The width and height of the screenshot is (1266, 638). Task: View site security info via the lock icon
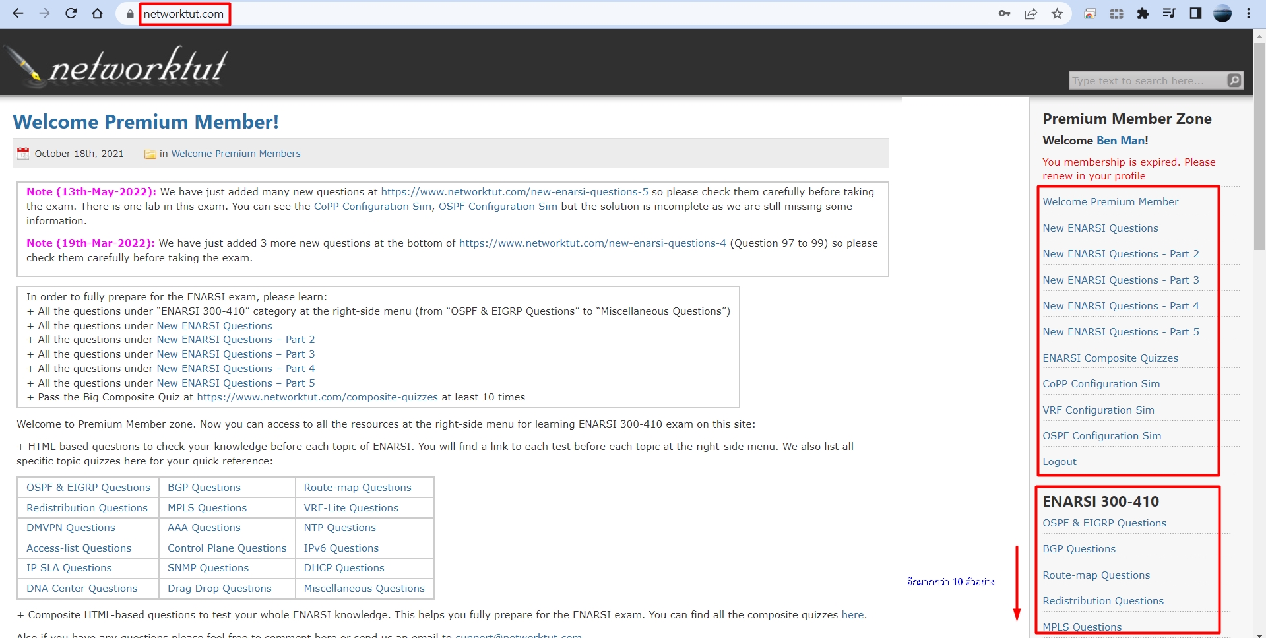tap(130, 14)
